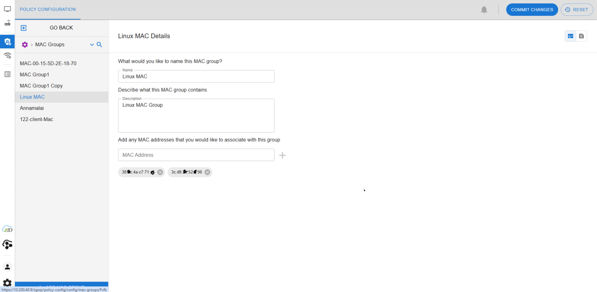Open the Policy Configuration tab
This screenshot has height=292, width=597.
click(48, 9)
